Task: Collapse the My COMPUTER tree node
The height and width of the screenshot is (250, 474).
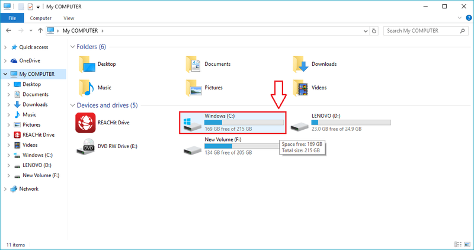Action: click(x=5, y=74)
